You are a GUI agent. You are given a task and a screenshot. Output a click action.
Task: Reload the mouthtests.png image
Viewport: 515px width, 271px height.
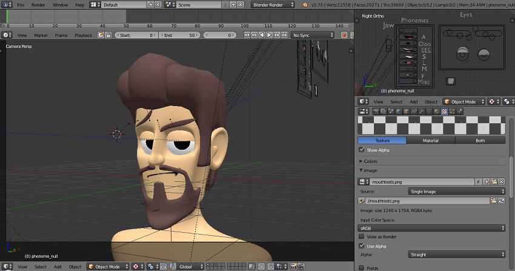click(x=501, y=201)
